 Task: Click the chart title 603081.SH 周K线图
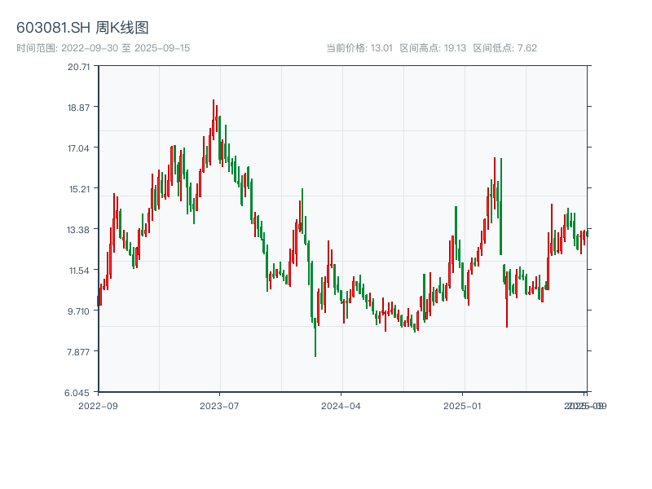pos(82,28)
